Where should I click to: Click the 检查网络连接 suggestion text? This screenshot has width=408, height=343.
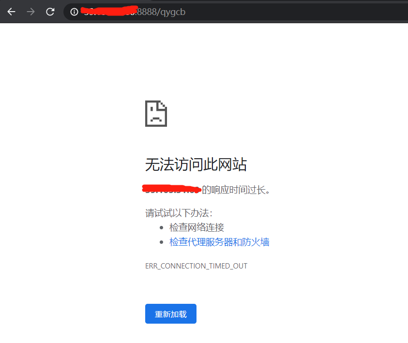click(196, 227)
